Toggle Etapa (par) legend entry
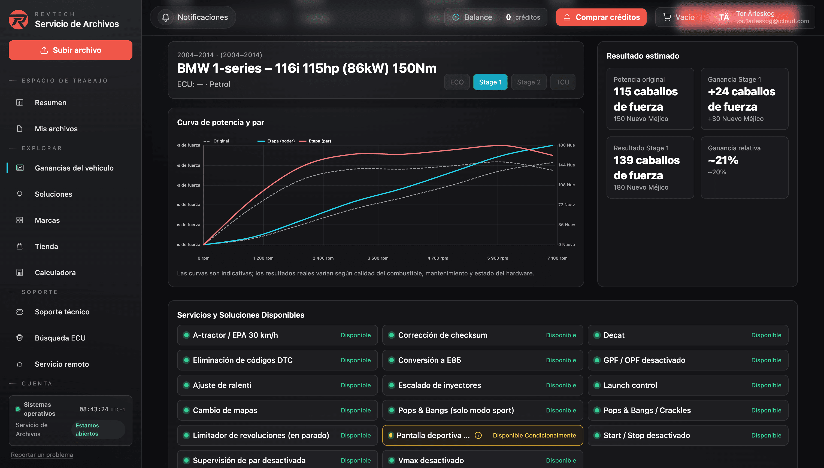 [x=315, y=141]
